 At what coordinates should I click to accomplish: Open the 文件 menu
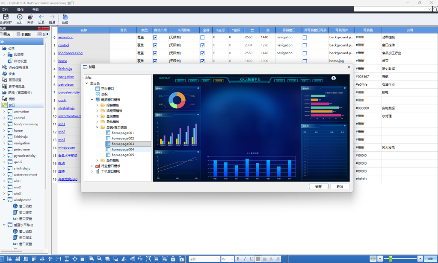5,9
